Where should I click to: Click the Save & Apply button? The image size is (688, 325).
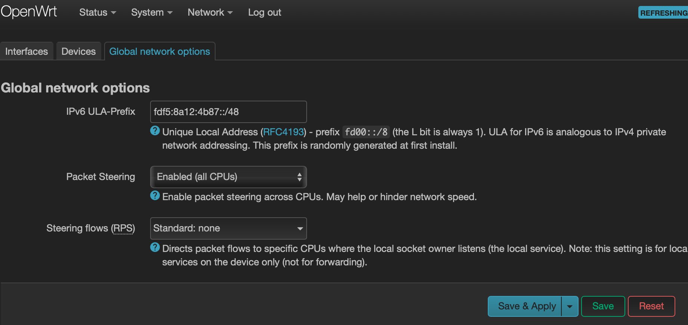(x=525, y=306)
